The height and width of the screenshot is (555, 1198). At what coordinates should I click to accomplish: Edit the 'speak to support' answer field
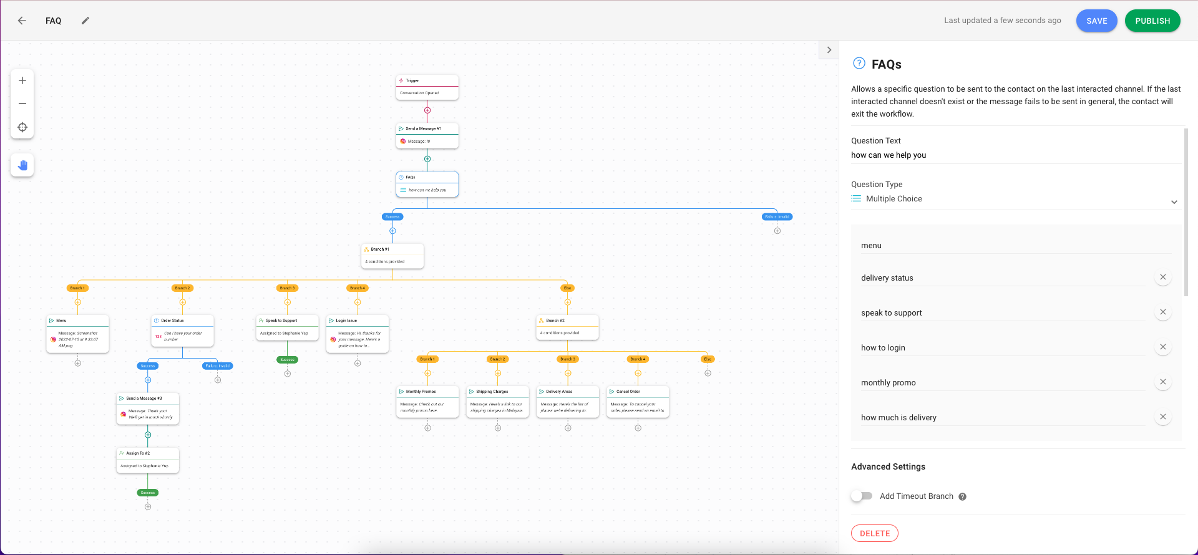point(1003,313)
